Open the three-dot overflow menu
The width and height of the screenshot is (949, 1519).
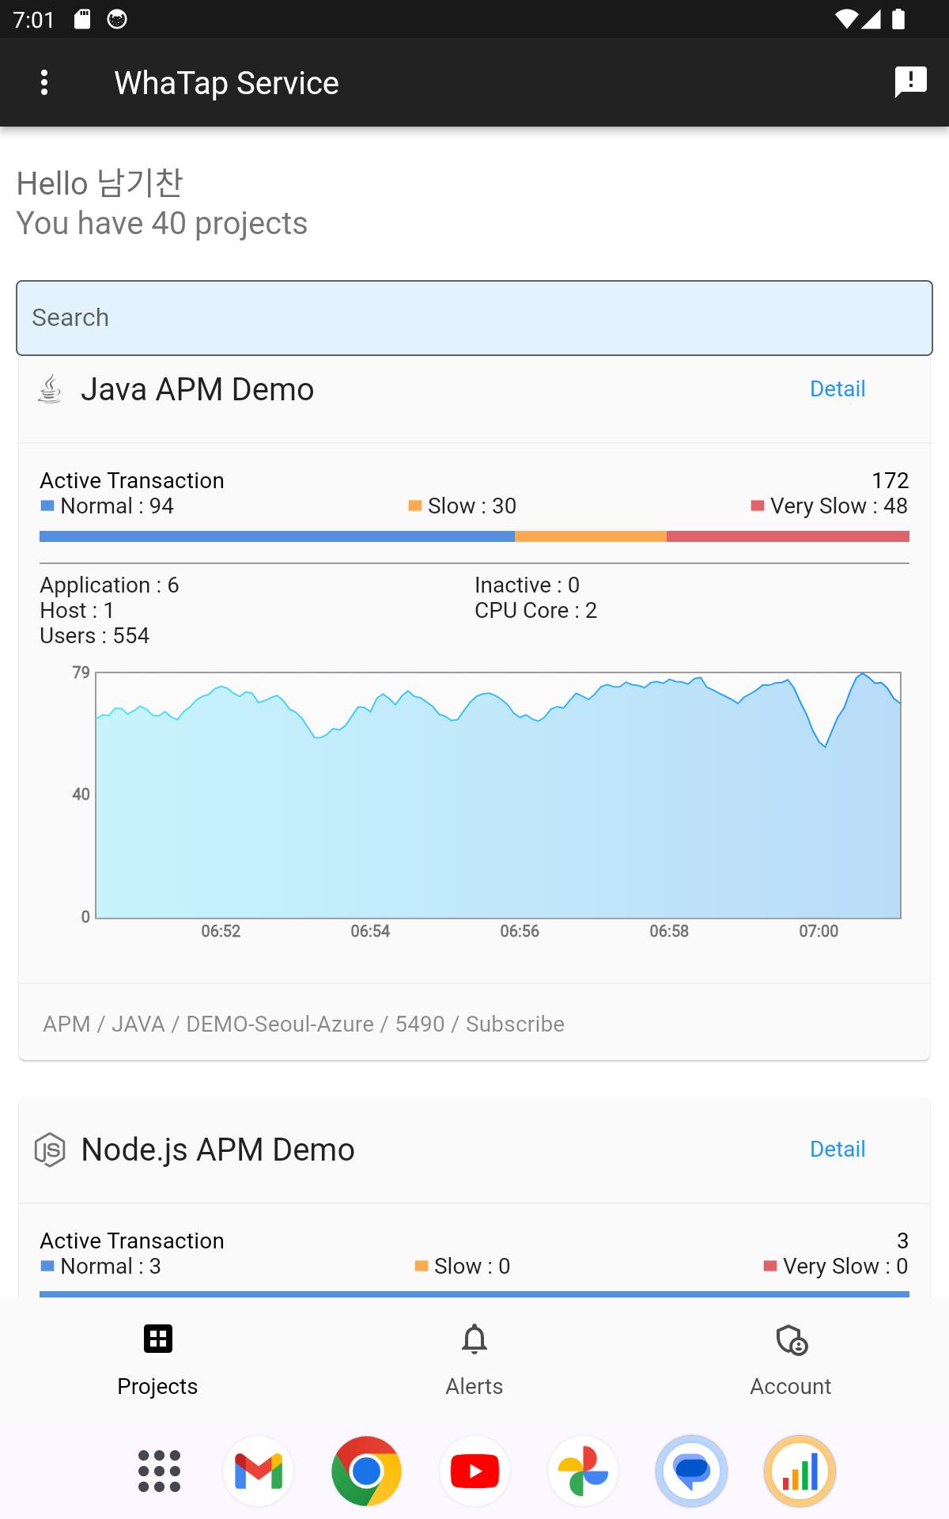click(x=44, y=82)
